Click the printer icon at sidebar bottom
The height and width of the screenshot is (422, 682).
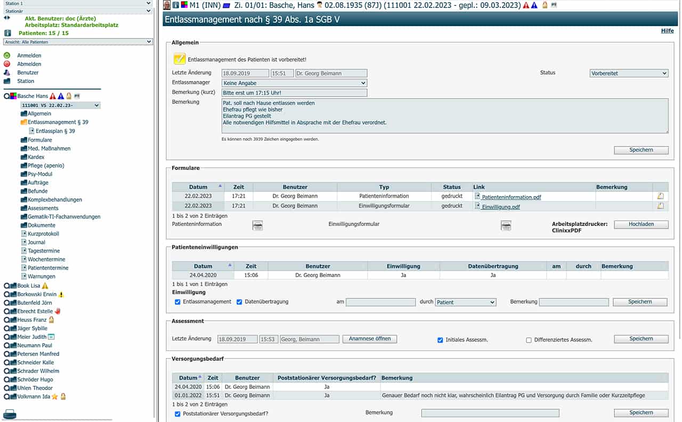(x=10, y=414)
